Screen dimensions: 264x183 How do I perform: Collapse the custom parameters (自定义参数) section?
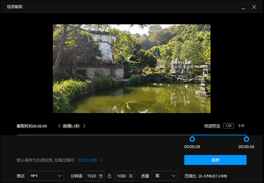tap(90, 160)
